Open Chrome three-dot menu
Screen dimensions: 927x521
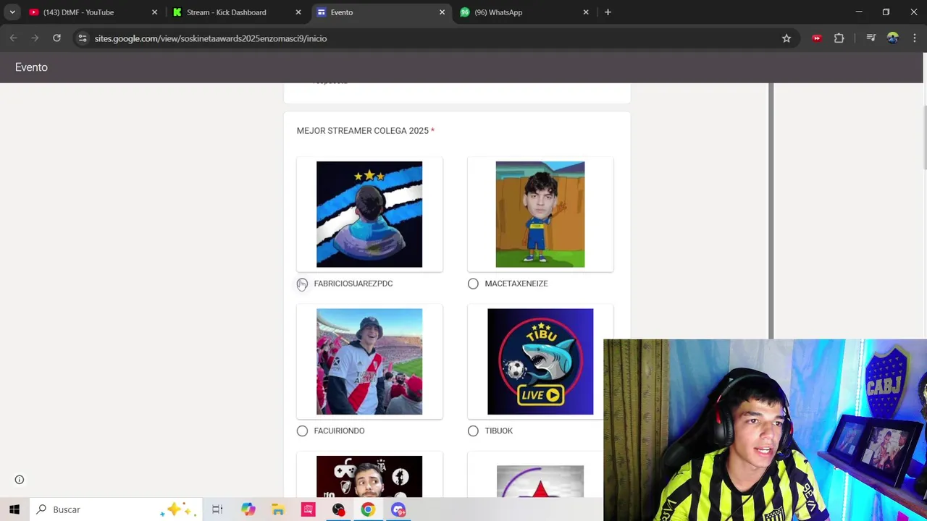913,38
